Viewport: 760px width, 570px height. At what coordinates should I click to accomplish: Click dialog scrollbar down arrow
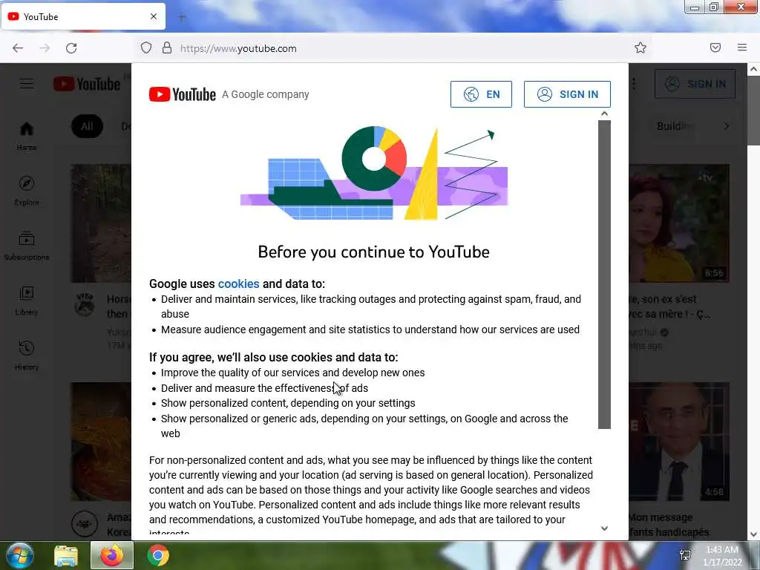click(604, 528)
